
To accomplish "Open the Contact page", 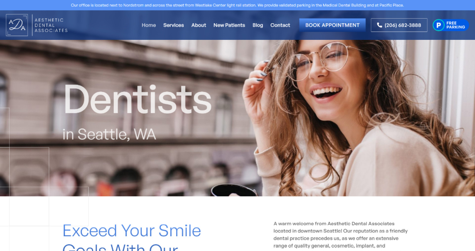I will pos(280,25).
